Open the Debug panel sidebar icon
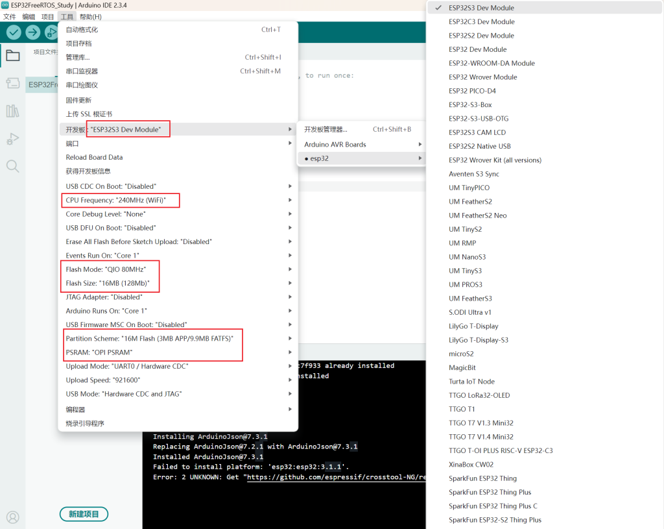This screenshot has height=529, width=664. 12,139
